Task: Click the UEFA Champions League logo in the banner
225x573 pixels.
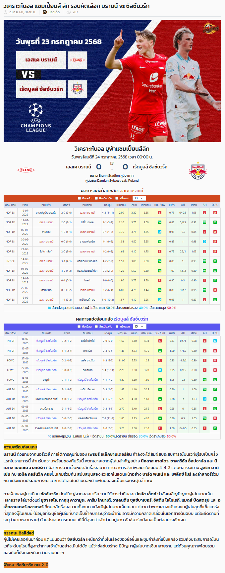Action: [36, 118]
